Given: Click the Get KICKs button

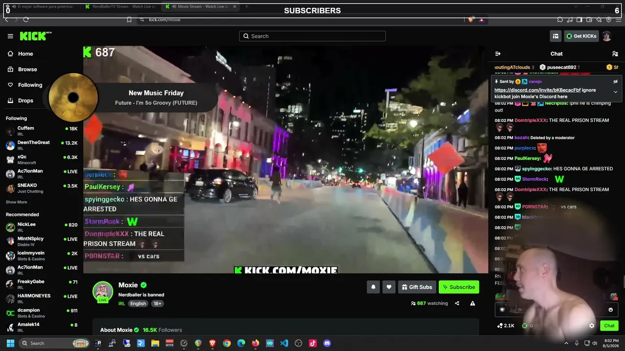Looking at the screenshot, I should [x=581, y=36].
